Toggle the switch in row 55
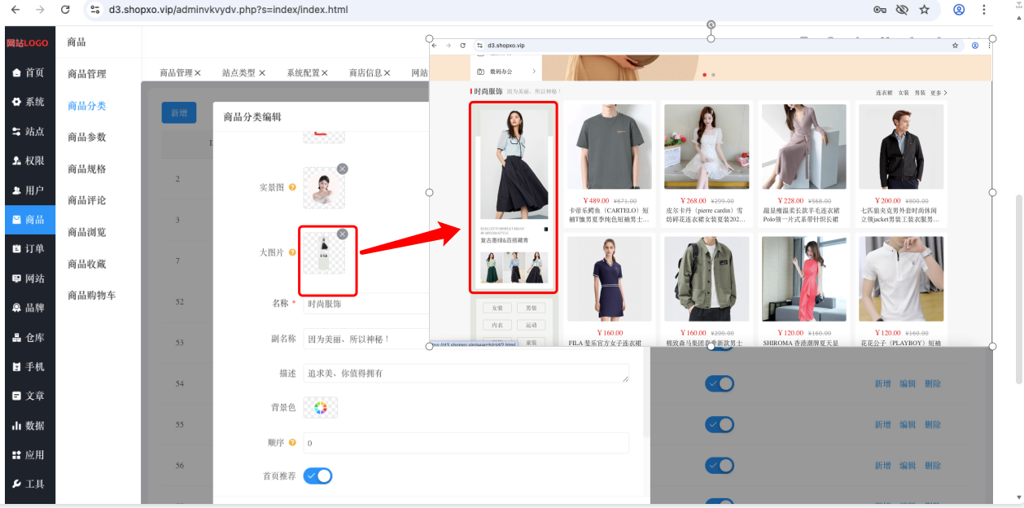This screenshot has width=1024, height=508. (720, 424)
